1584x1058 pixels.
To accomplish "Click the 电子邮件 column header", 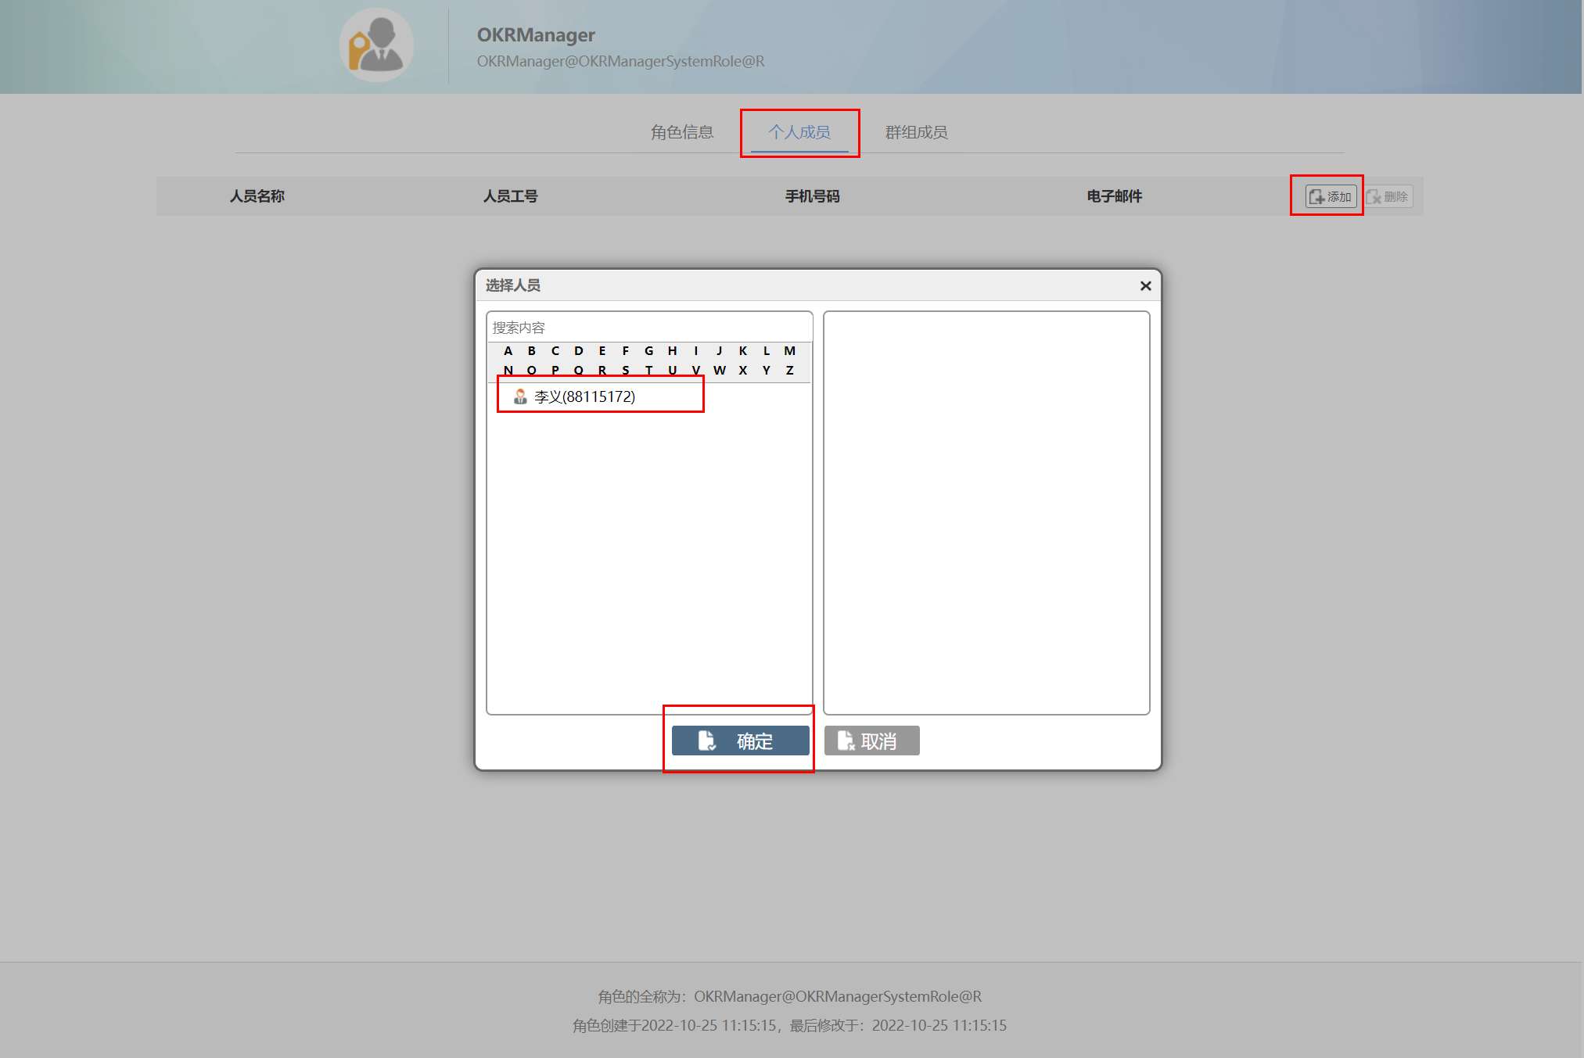I will pyautogui.click(x=1114, y=196).
